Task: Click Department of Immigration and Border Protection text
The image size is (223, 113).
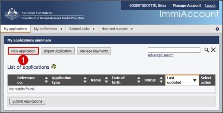Action: click(x=52, y=18)
